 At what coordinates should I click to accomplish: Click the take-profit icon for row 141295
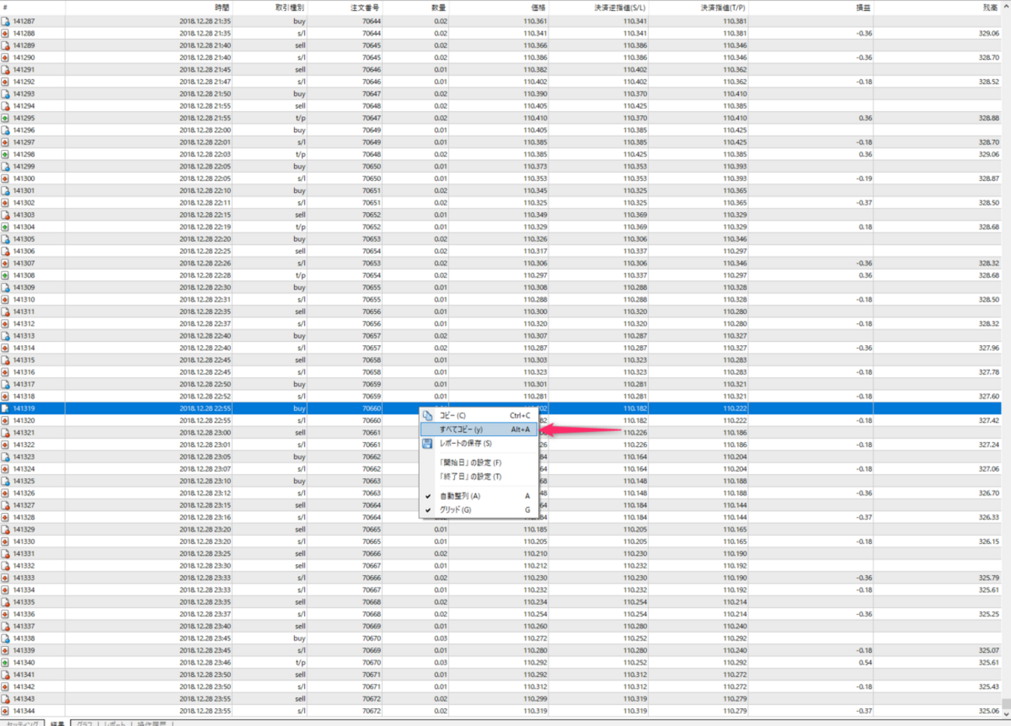[5, 118]
